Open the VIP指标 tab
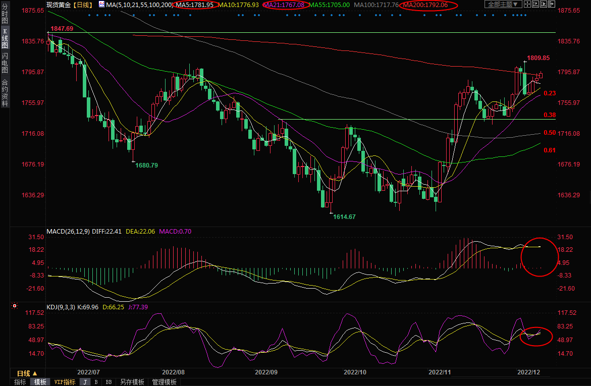This screenshot has height=386, width=591. click(x=65, y=382)
